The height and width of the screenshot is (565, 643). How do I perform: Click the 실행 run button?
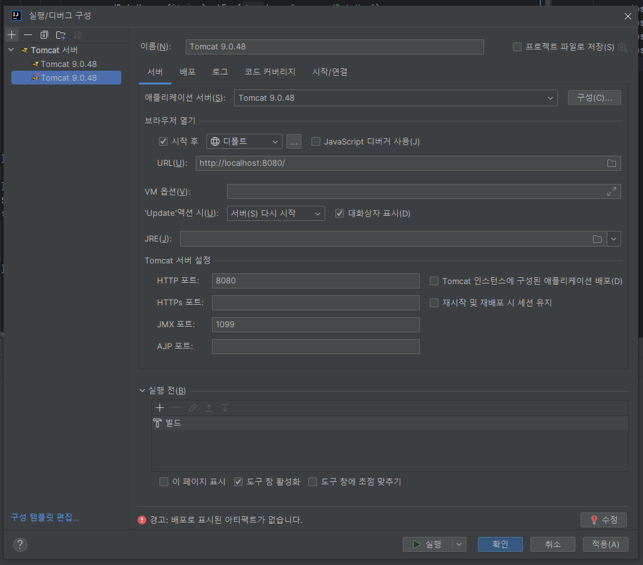[x=428, y=544]
